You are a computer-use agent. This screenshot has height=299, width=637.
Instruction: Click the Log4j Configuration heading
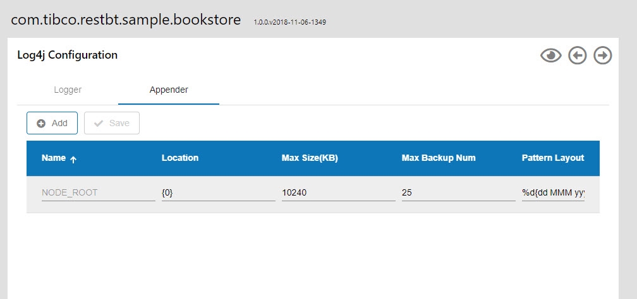coord(68,55)
